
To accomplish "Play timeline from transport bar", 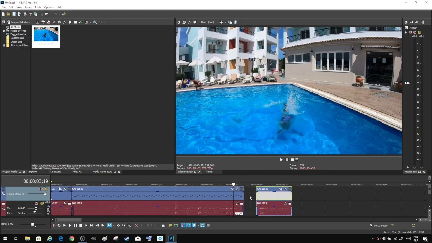I will [x=70, y=225].
